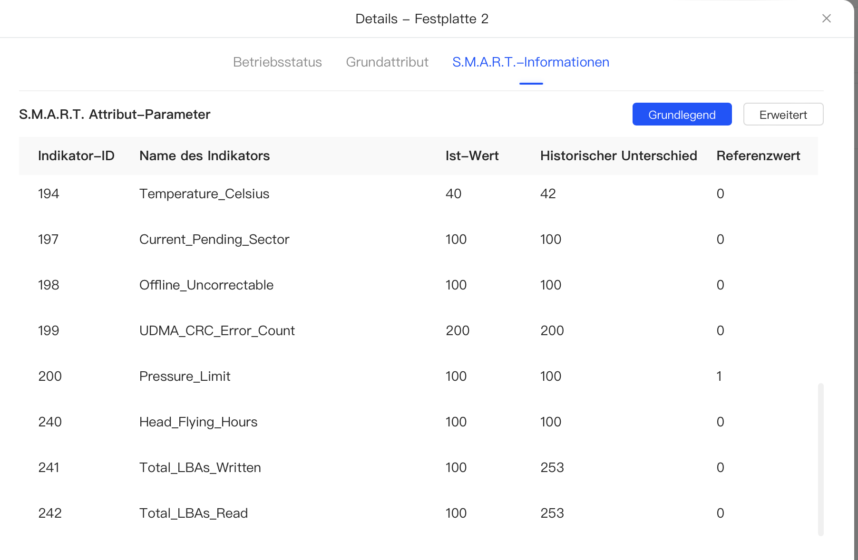858x560 pixels.
Task: Close the Festplatte 2 details dialog
Action: click(x=826, y=19)
